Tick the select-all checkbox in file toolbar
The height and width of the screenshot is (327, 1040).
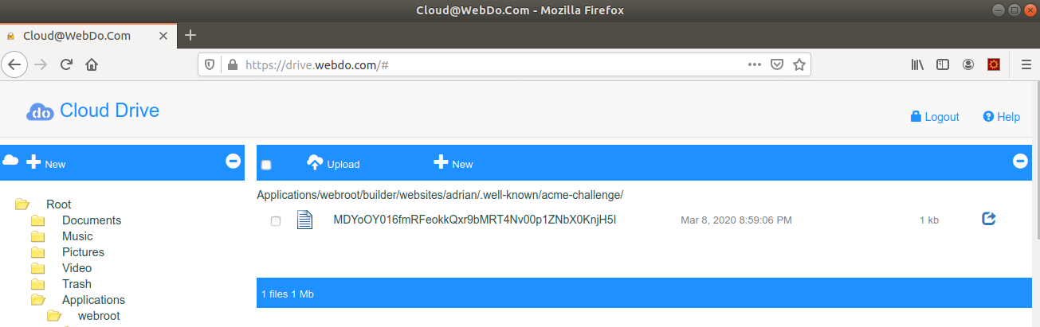click(x=266, y=165)
